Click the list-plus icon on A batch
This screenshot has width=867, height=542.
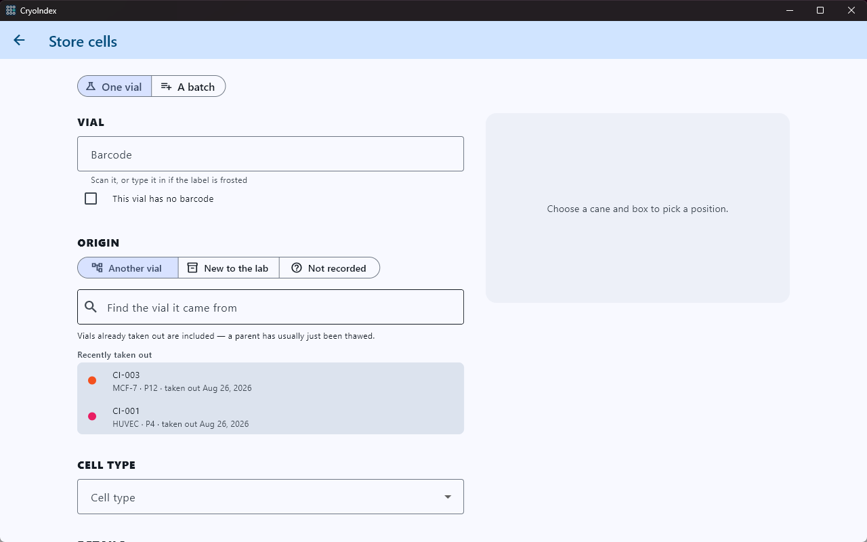(x=166, y=87)
